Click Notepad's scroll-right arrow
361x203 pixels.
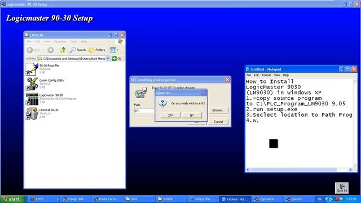point(350,170)
